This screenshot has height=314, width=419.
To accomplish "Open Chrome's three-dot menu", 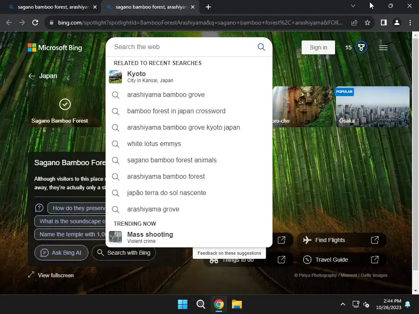I will pyautogui.click(x=410, y=23).
